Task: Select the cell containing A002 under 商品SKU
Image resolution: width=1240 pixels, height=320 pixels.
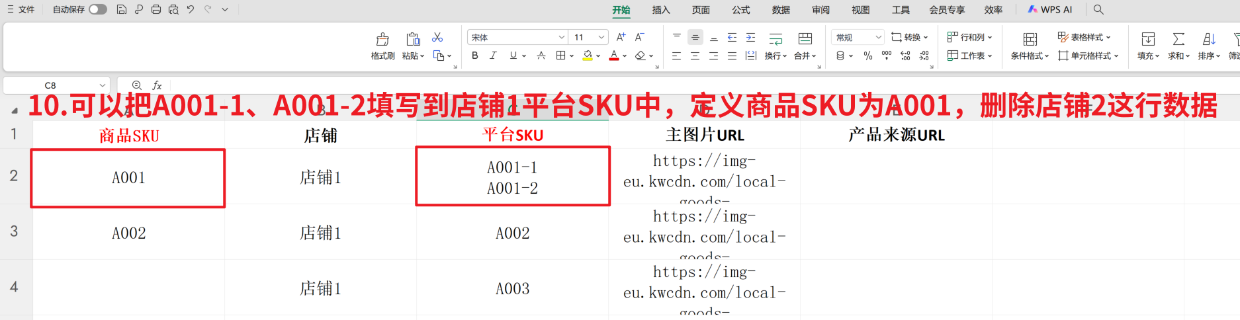Action: (x=128, y=233)
